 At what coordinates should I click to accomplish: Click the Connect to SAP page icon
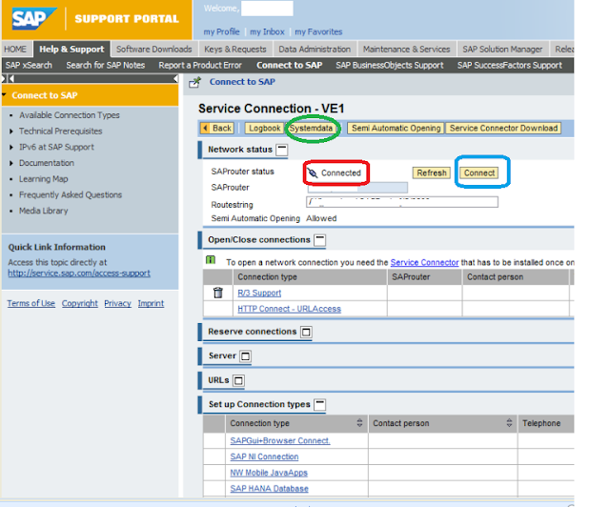[194, 83]
